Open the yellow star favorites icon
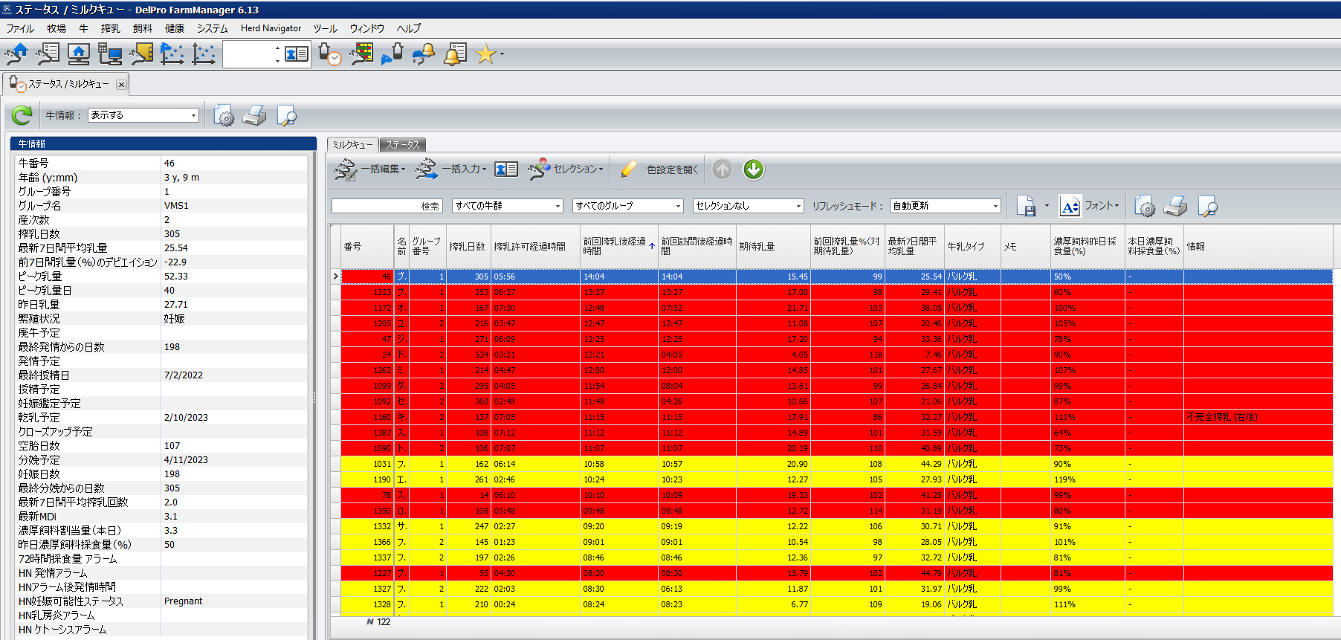 point(485,54)
